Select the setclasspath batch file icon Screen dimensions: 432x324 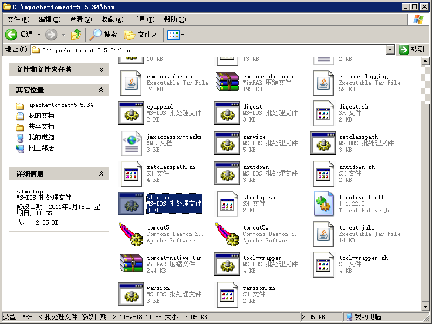[323, 143]
